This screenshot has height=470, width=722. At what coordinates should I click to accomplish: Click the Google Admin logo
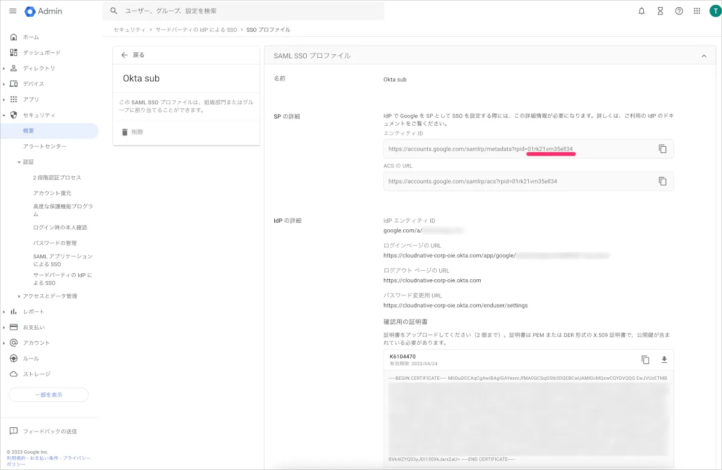click(x=43, y=11)
